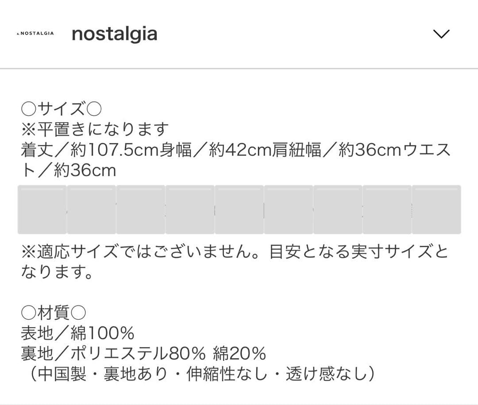Viewport: 478px width, 405px height.
Task: Click the 表地／綿100% material line
Action: [77, 333]
